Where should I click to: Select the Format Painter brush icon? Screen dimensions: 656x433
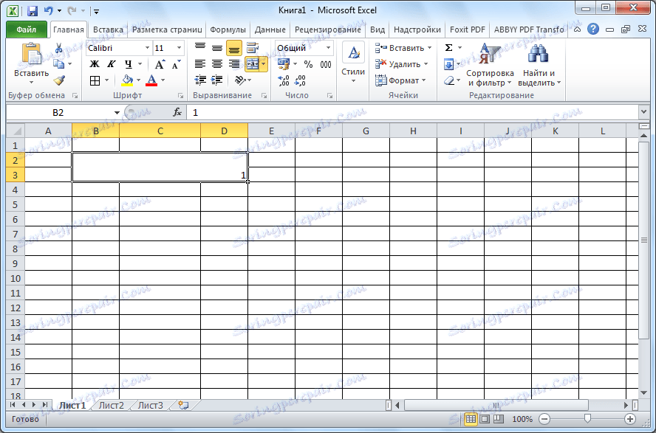[x=59, y=80]
